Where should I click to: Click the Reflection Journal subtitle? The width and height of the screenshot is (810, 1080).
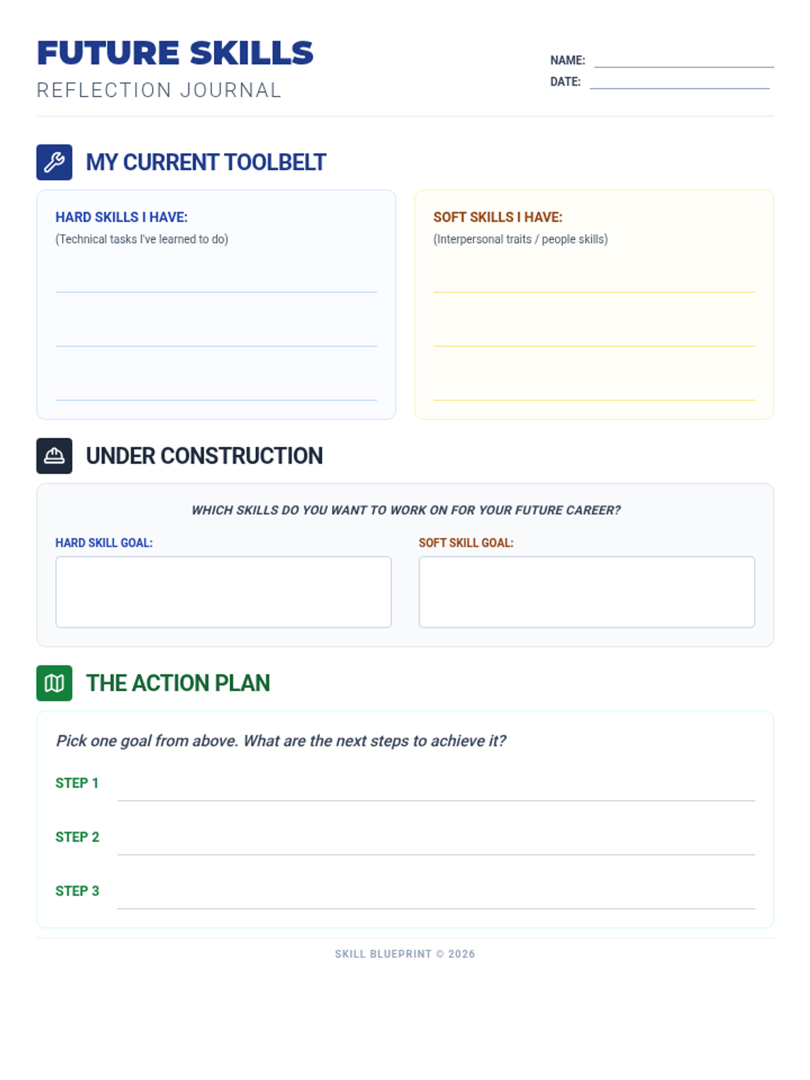click(x=159, y=90)
